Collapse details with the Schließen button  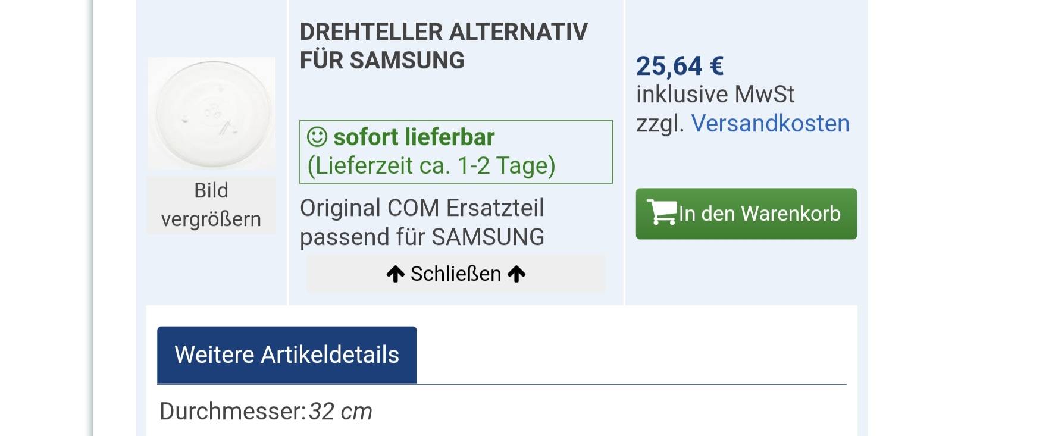456,274
